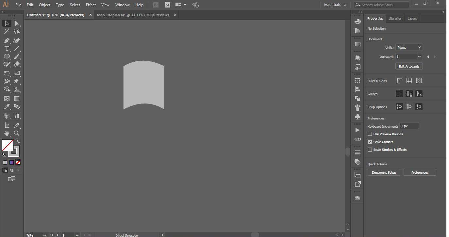Select the Eraser tool

click(x=17, y=64)
